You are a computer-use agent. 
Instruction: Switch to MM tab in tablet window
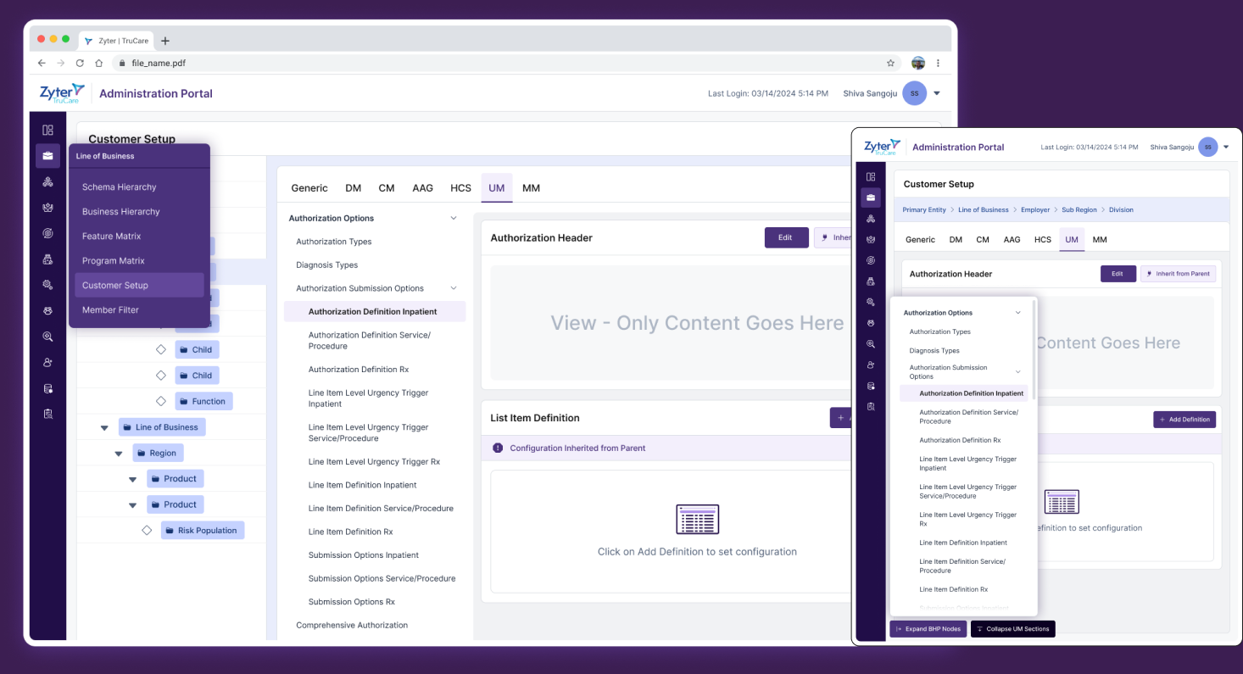click(x=1100, y=240)
